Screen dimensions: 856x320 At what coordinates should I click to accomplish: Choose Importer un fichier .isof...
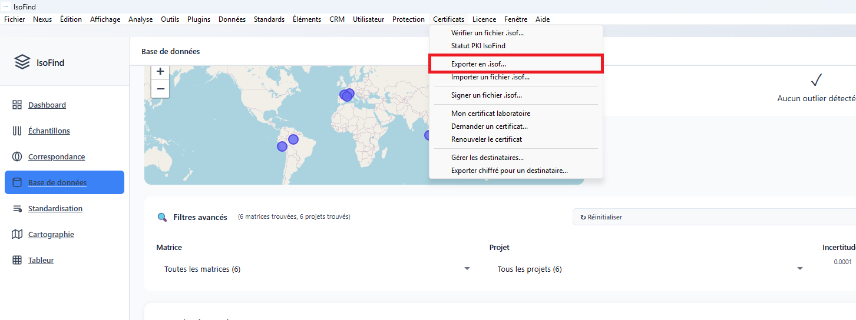515,77
